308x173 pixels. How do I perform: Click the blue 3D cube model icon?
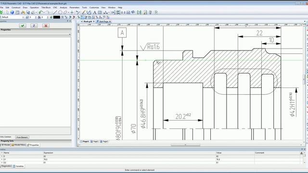pyautogui.click(x=12, y=12)
